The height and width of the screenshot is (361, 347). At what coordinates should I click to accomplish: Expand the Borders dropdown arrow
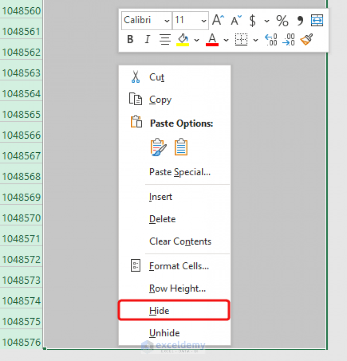tap(256, 40)
